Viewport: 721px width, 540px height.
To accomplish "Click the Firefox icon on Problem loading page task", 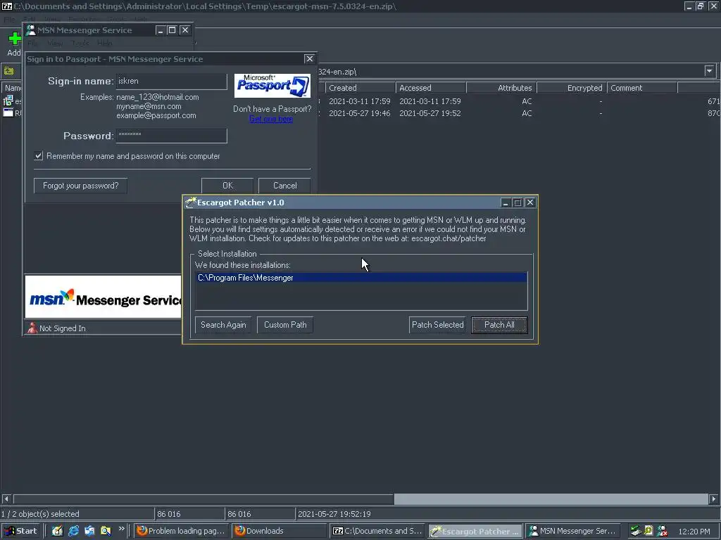I will (x=142, y=531).
